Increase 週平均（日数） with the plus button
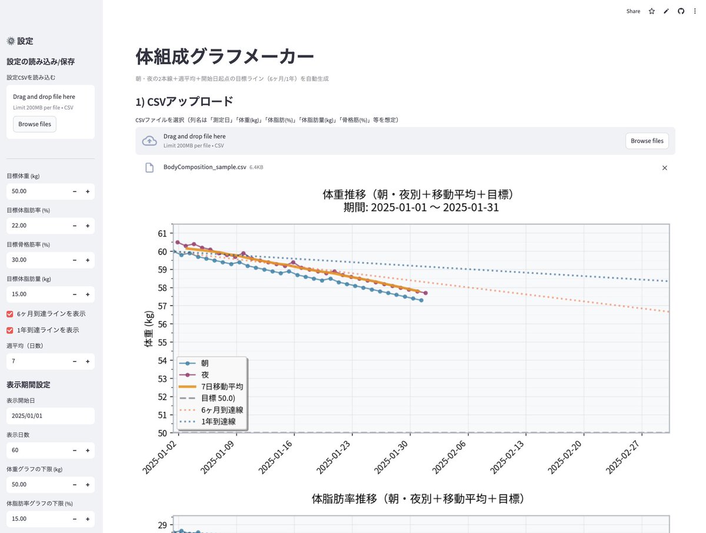 (88, 362)
